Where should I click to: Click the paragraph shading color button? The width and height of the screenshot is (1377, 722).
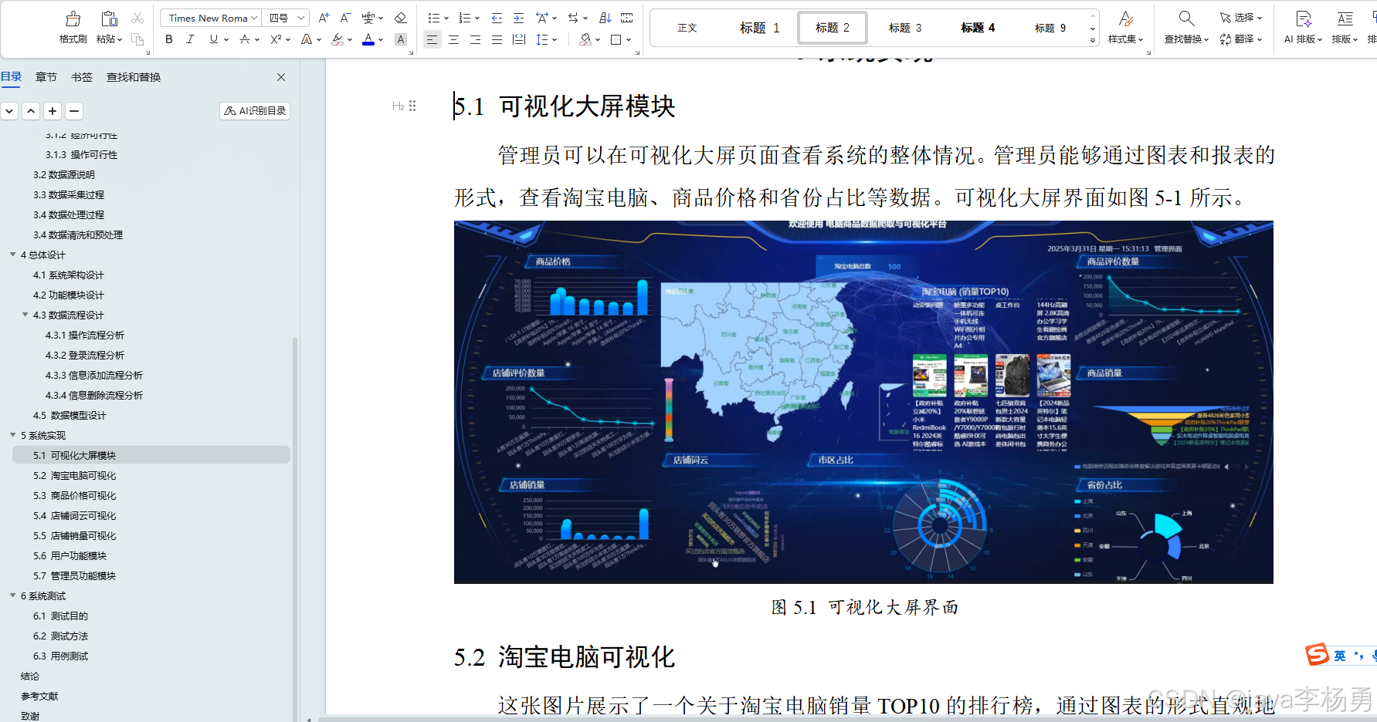(x=586, y=39)
